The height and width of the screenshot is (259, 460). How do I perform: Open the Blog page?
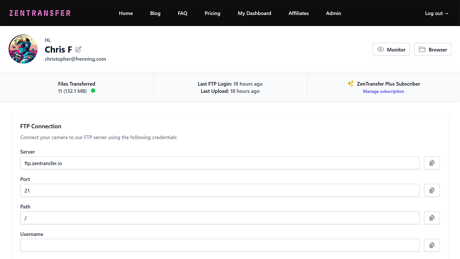point(155,13)
